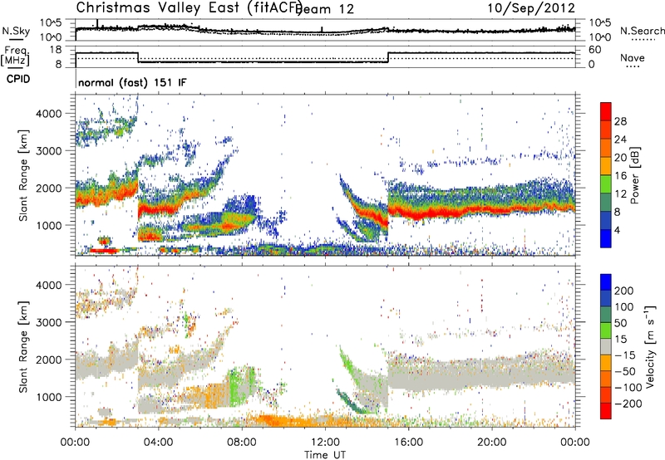665x460 pixels.
Task: Click the '08:00' time tick label
Action: click(242, 443)
